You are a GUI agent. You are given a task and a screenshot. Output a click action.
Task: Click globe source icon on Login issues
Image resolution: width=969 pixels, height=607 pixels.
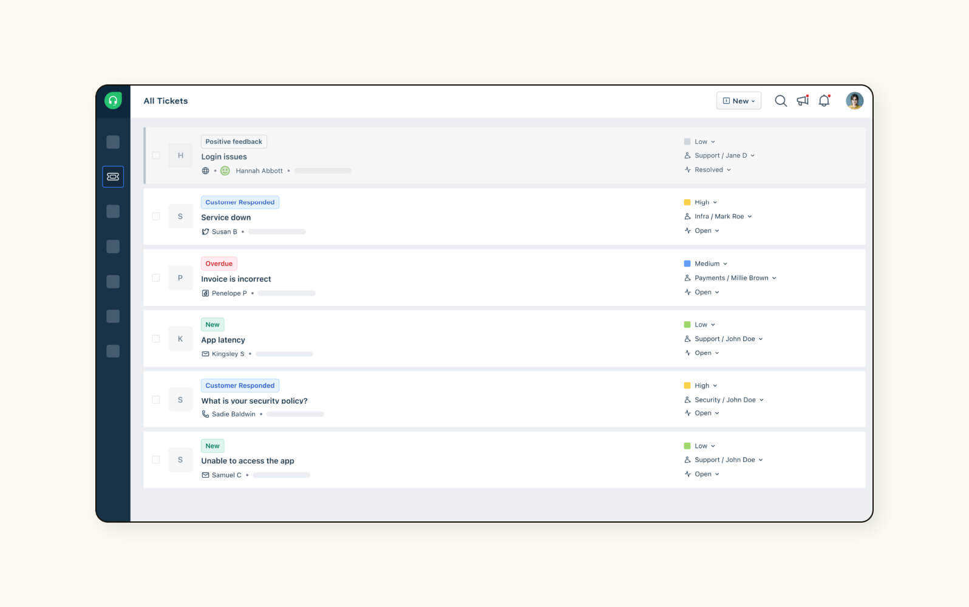pos(205,171)
